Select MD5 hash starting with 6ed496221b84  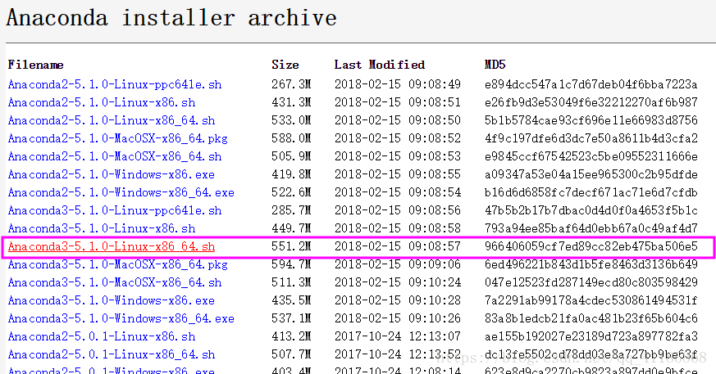(x=591, y=264)
